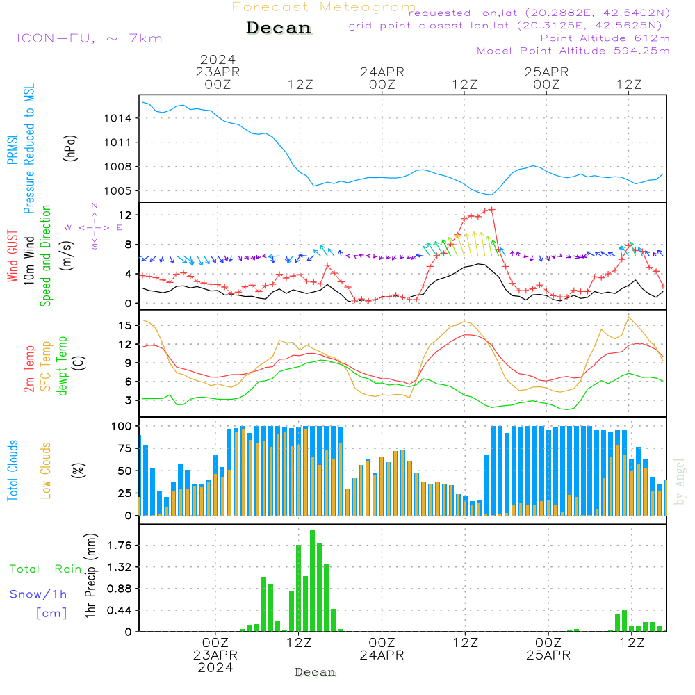Click the '(%)' cloud unit label
The image size is (695, 695).
click(79, 471)
